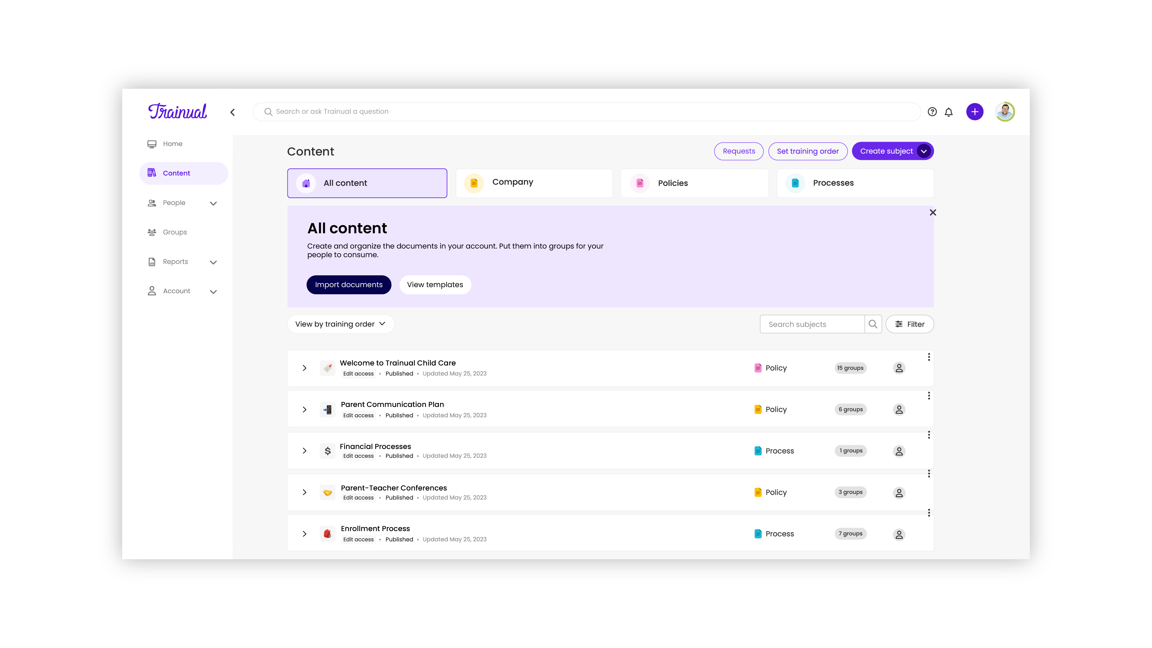1152x648 pixels.
Task: Click the Import documents button
Action: 348,285
